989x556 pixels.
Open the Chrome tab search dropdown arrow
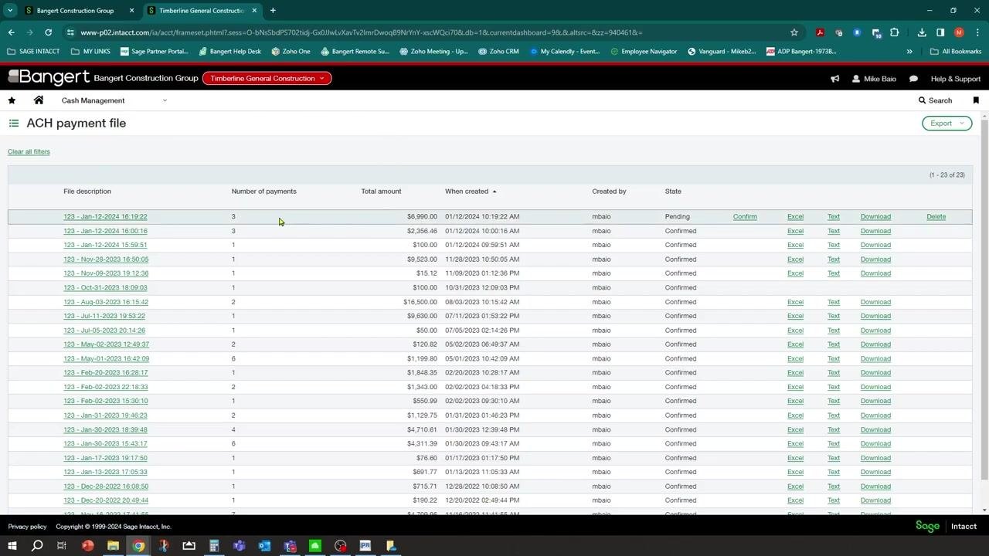[x=10, y=11]
